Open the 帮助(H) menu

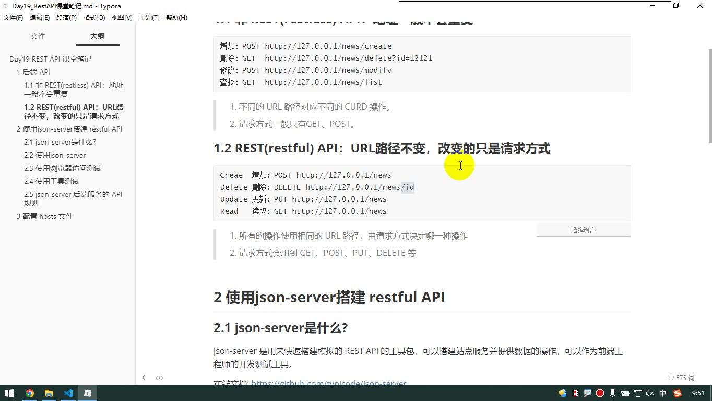tap(176, 18)
